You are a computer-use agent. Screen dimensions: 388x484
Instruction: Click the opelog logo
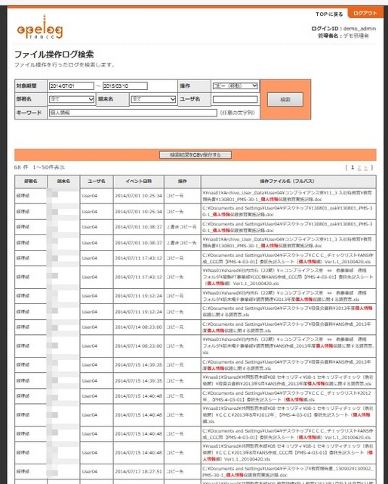tap(40, 28)
